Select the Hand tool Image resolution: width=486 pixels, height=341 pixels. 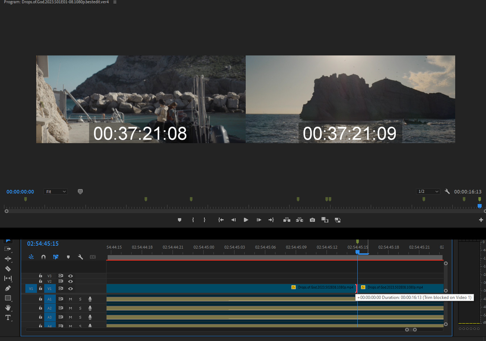pyautogui.click(x=8, y=308)
